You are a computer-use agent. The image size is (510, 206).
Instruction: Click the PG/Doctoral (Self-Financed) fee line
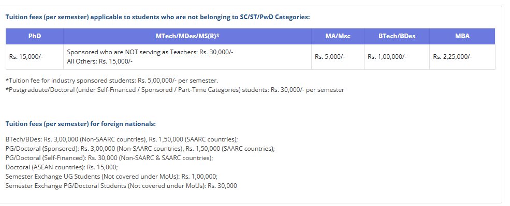point(109,158)
